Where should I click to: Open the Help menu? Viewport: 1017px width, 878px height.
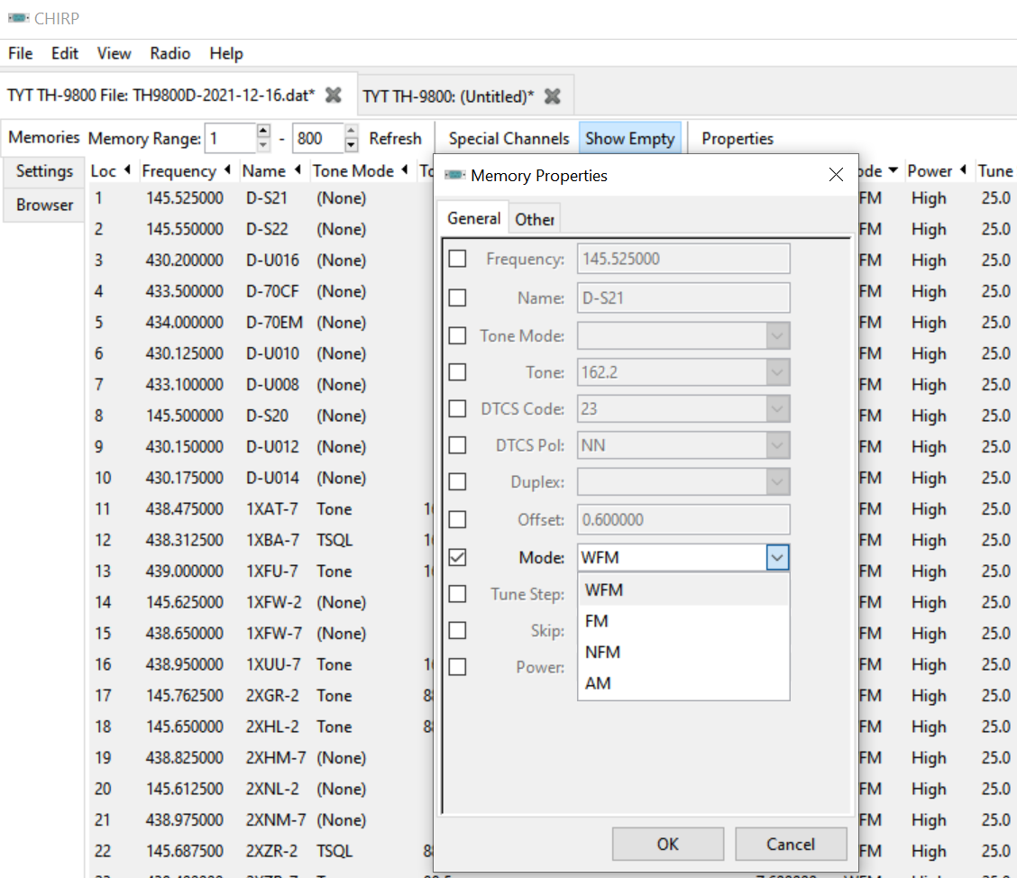(226, 53)
